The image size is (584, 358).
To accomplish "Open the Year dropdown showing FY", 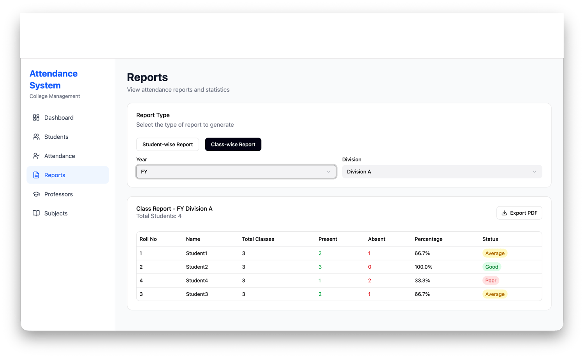I will point(236,171).
